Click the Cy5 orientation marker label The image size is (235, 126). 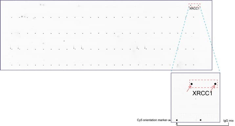tap(152, 120)
